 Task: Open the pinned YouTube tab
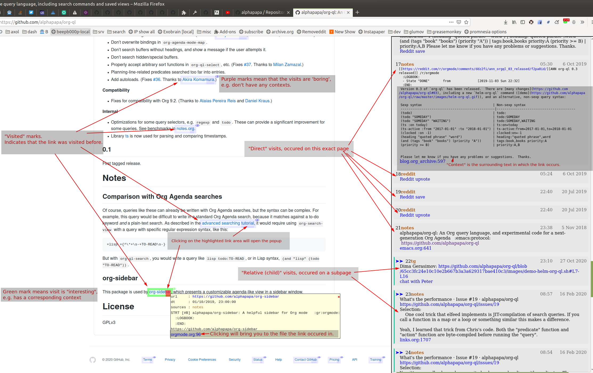228,13
